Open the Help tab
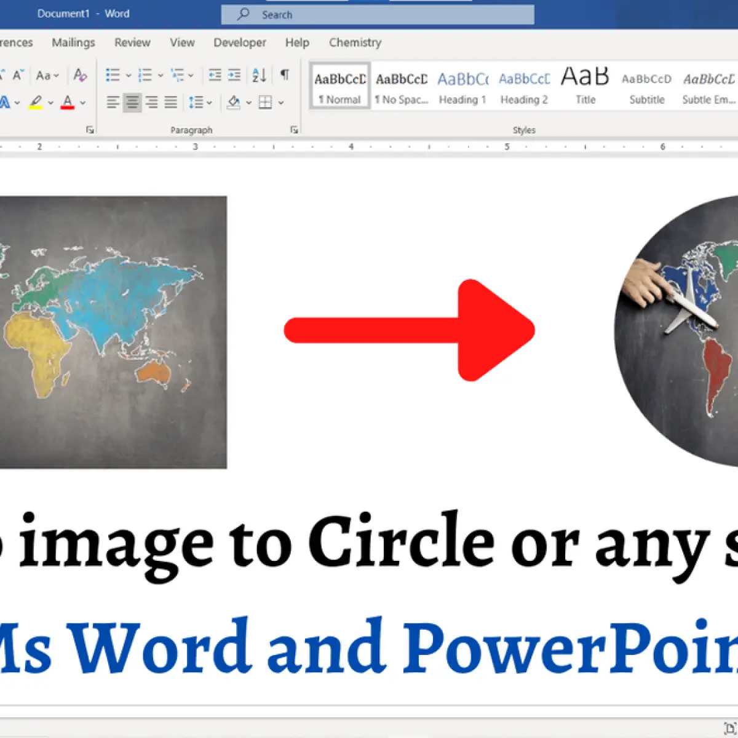The image size is (738, 738). 297,42
